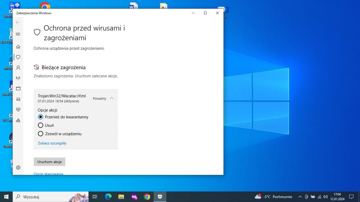Open Zobacz szczegóły link for the threat
Screen dimensions: 360x202
[x=52, y=143]
